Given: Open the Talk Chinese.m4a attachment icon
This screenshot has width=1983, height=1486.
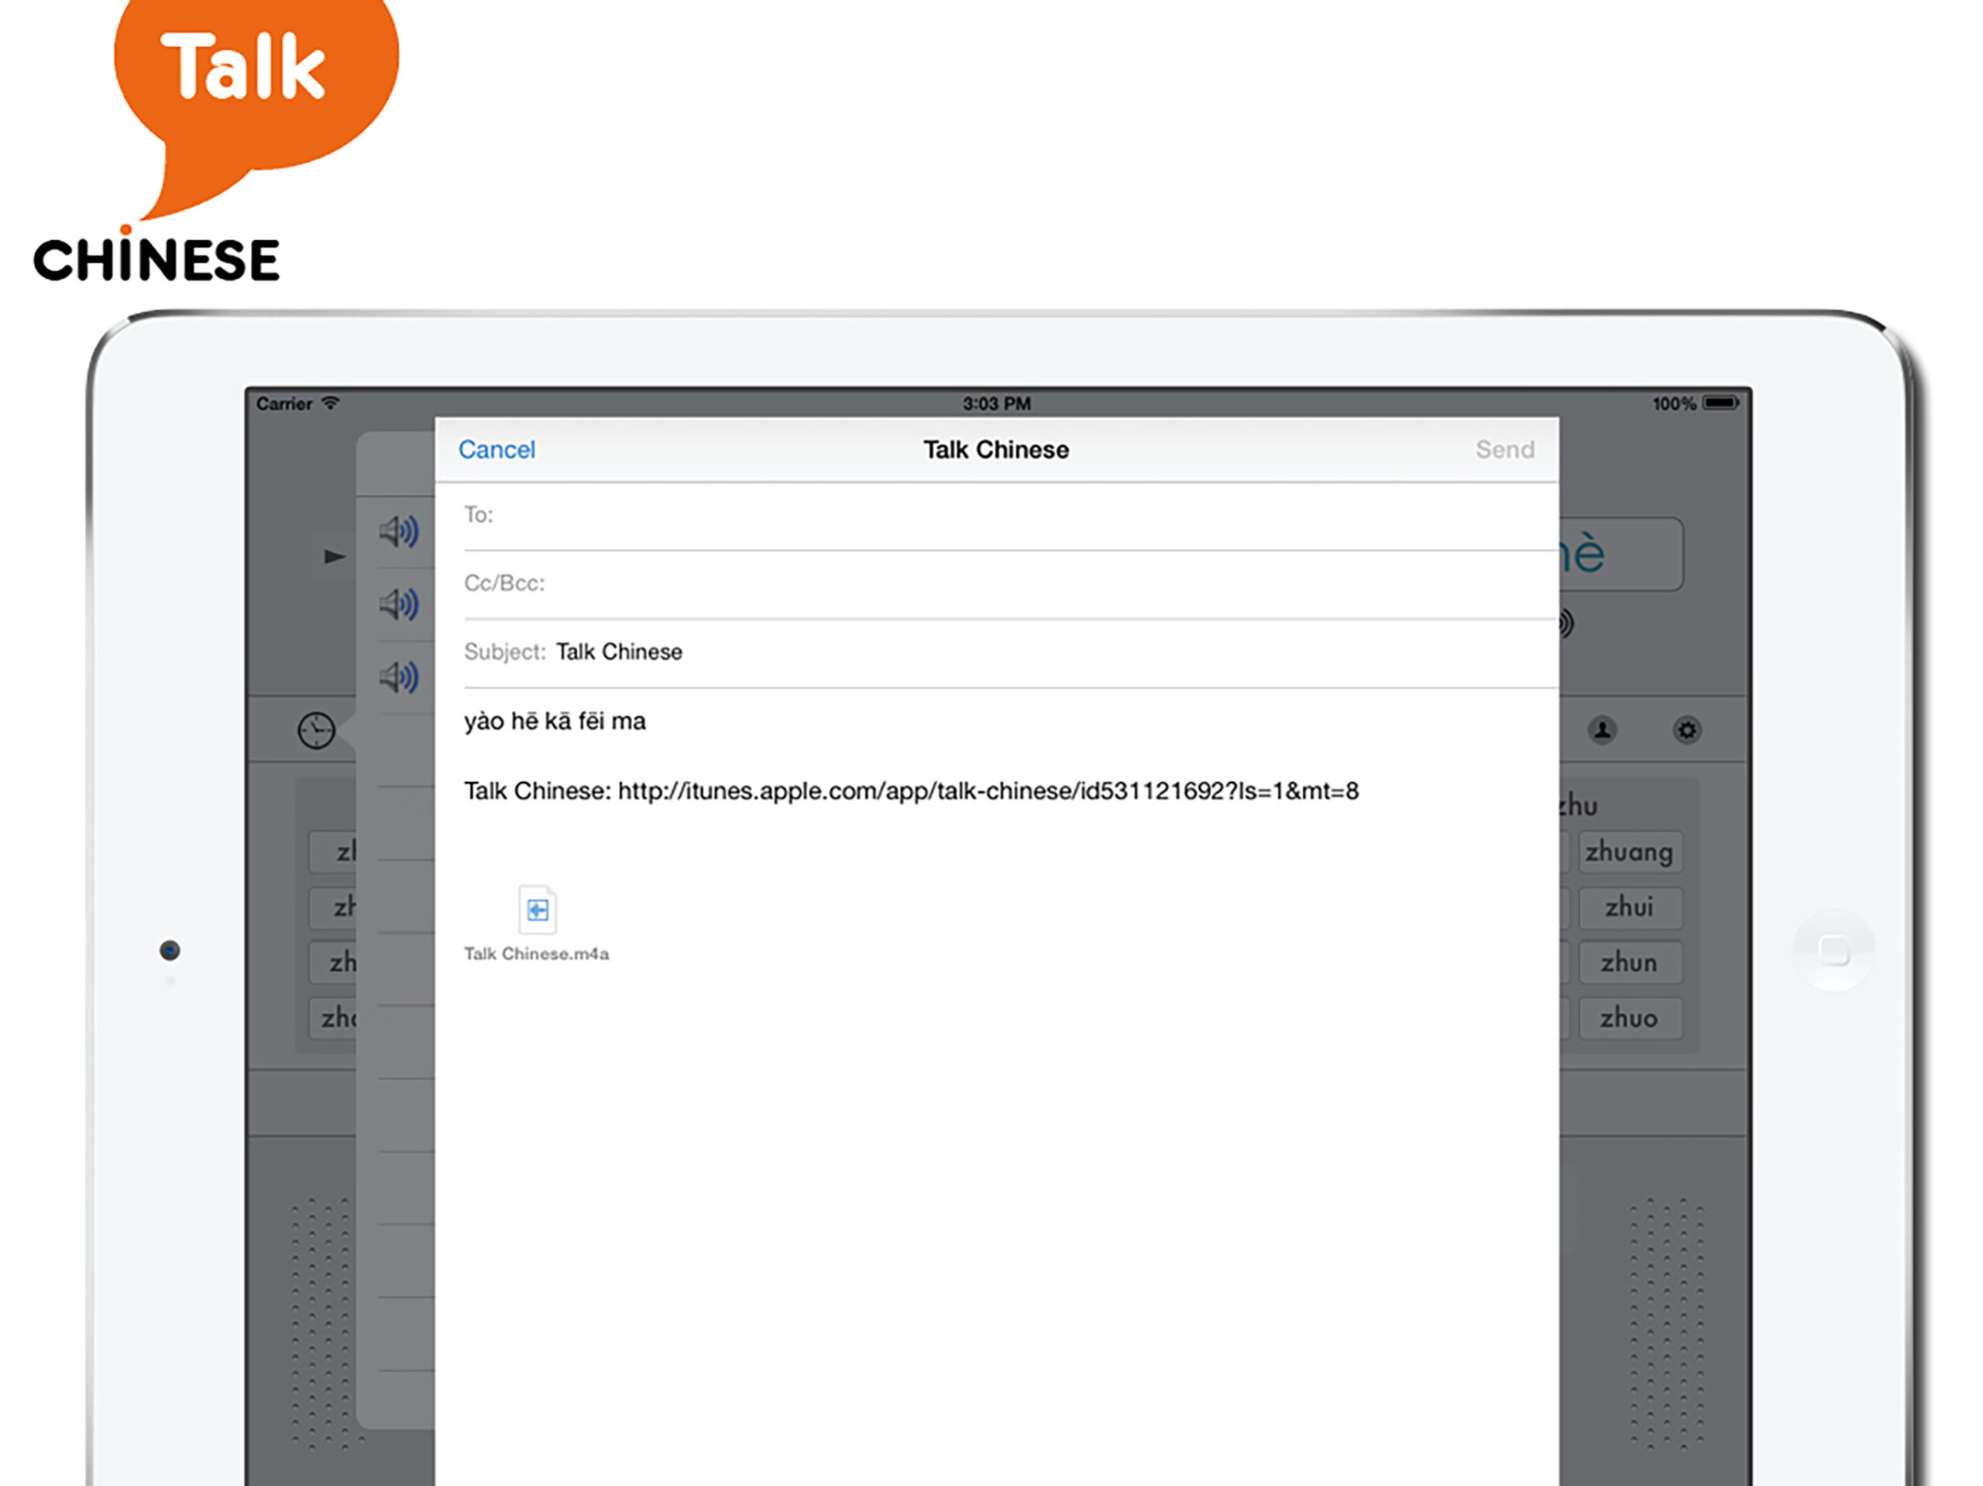Looking at the screenshot, I should 537,910.
